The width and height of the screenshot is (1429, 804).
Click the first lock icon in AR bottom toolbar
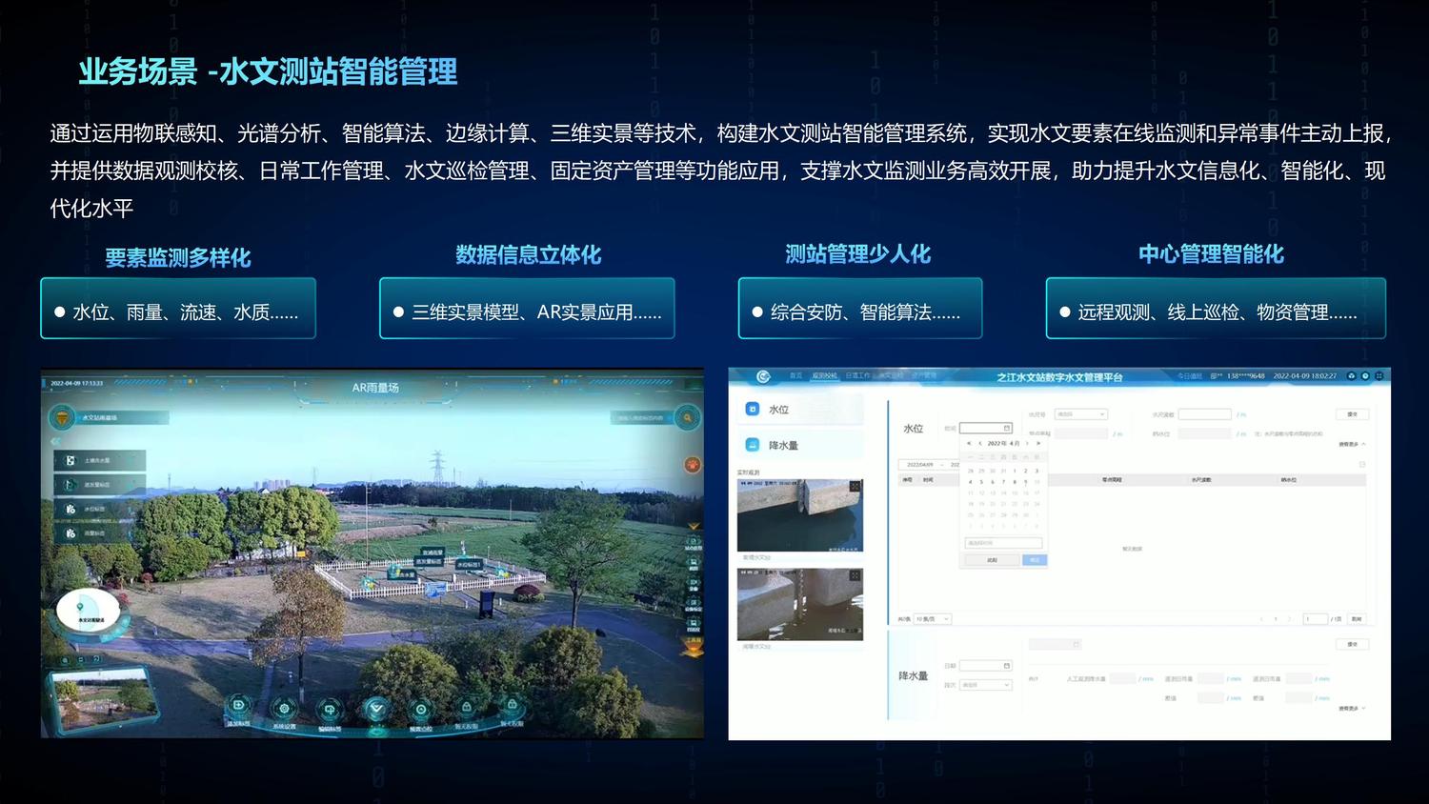tap(466, 708)
